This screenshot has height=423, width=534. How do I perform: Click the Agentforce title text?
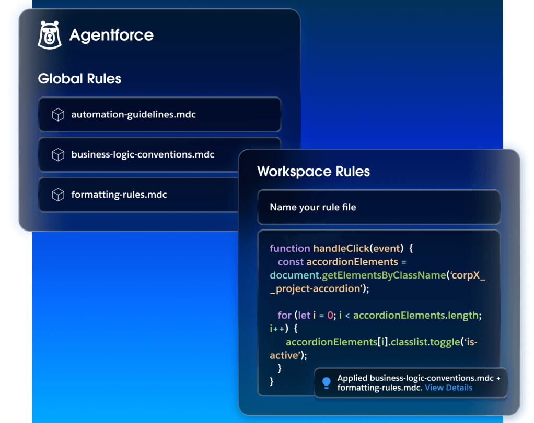111,35
